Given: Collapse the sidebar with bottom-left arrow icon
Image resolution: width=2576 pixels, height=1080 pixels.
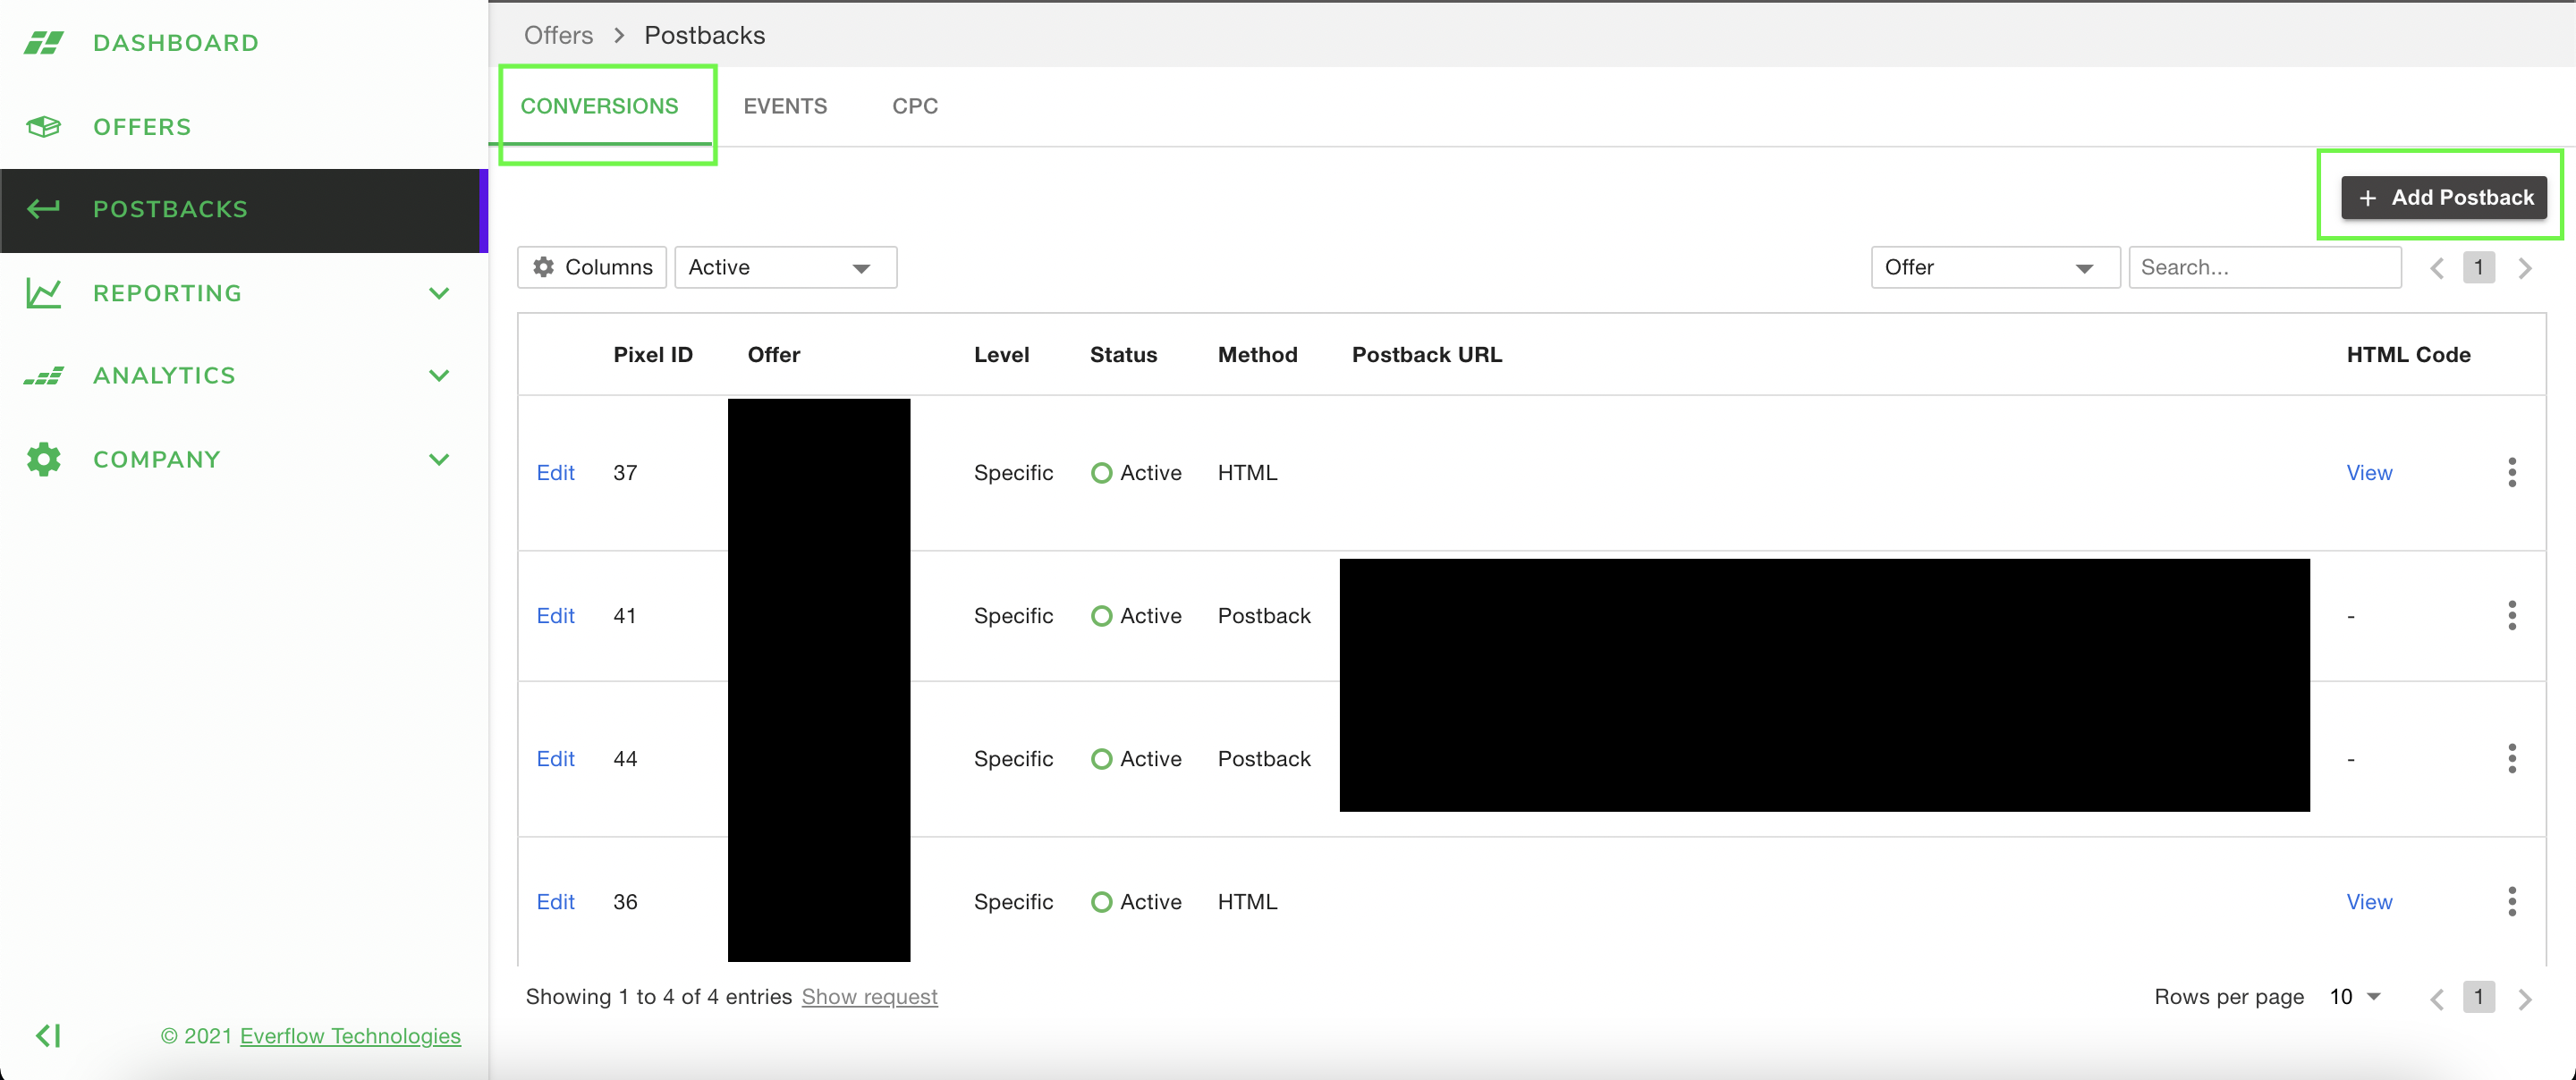Looking at the screenshot, I should (48, 1035).
